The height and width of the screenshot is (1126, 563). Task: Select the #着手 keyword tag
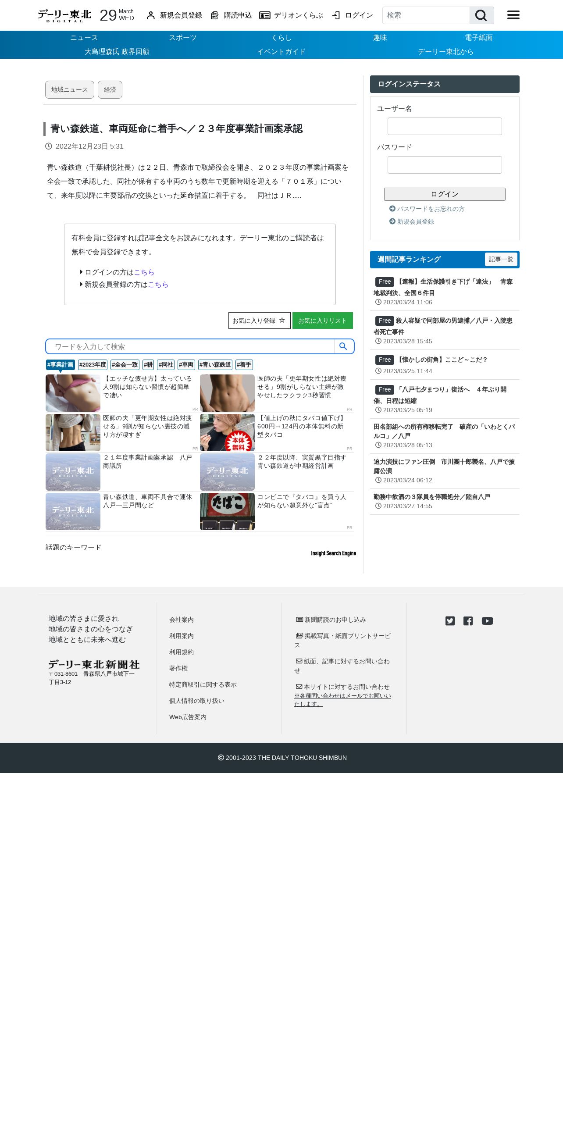click(244, 365)
